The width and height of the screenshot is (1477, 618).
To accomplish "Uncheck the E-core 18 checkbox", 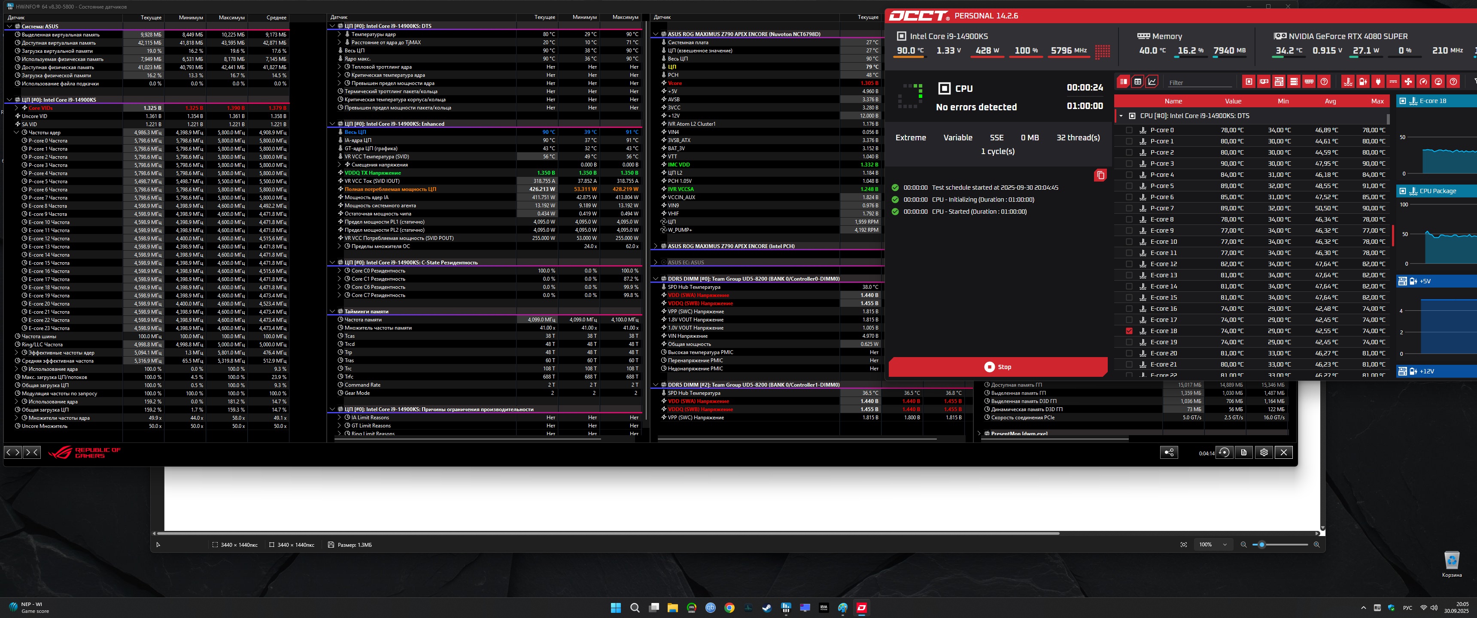I will click(x=1129, y=331).
